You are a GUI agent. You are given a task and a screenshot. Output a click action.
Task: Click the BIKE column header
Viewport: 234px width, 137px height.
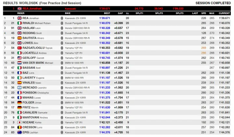(68, 13)
